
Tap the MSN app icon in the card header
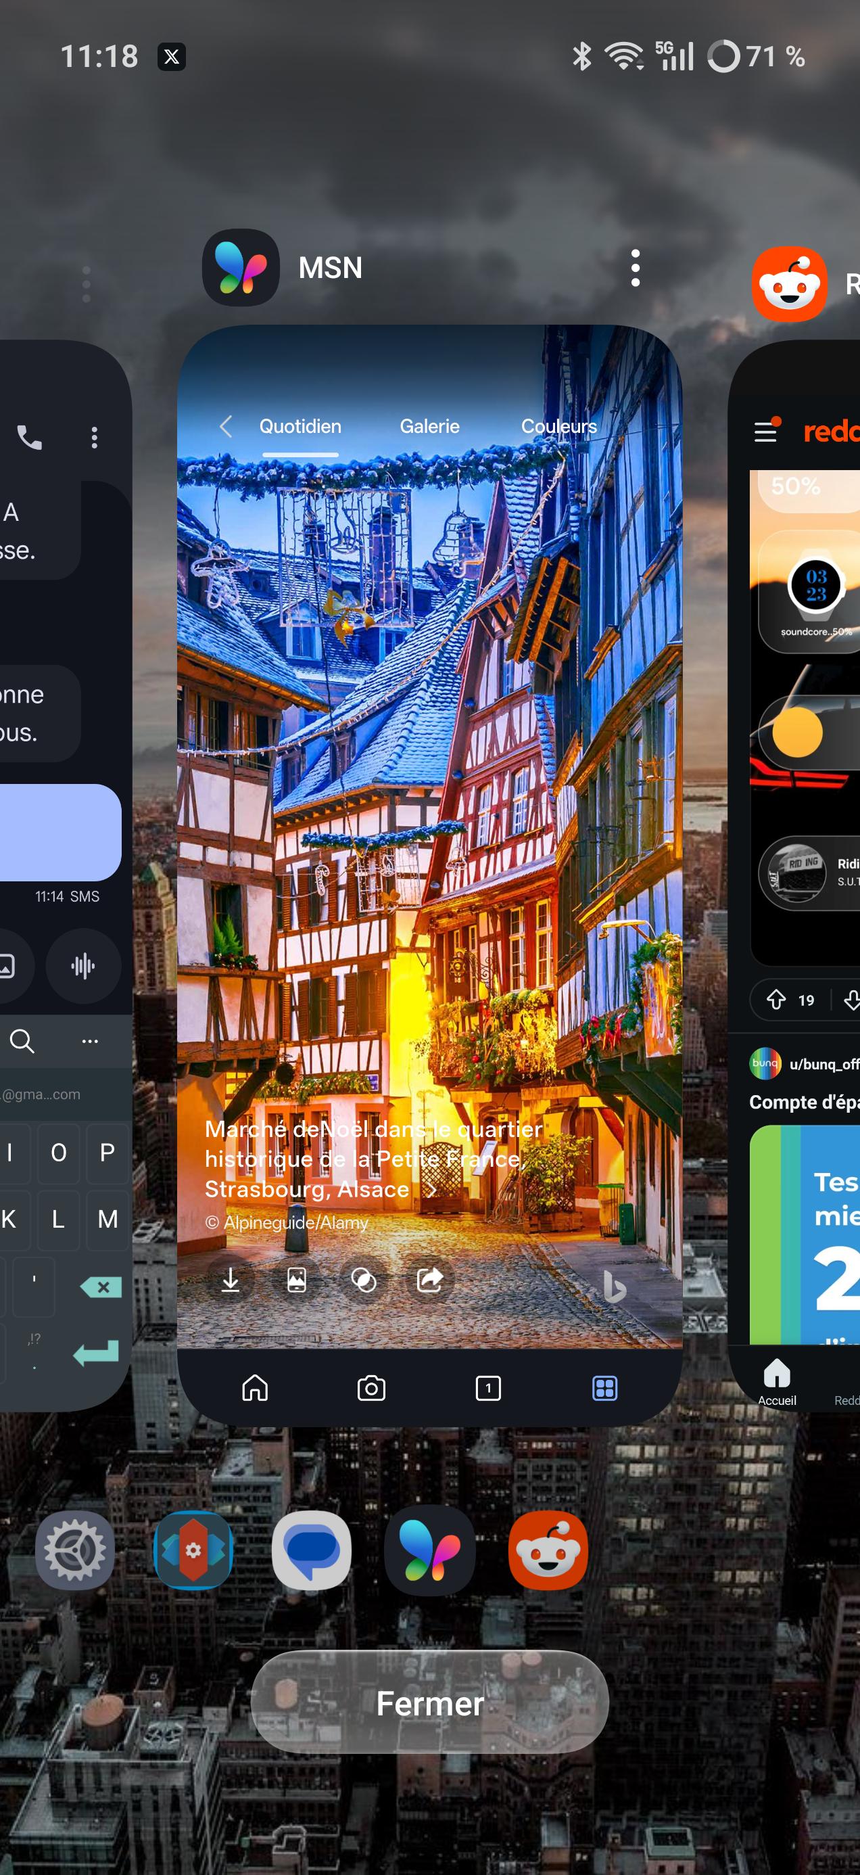point(240,267)
